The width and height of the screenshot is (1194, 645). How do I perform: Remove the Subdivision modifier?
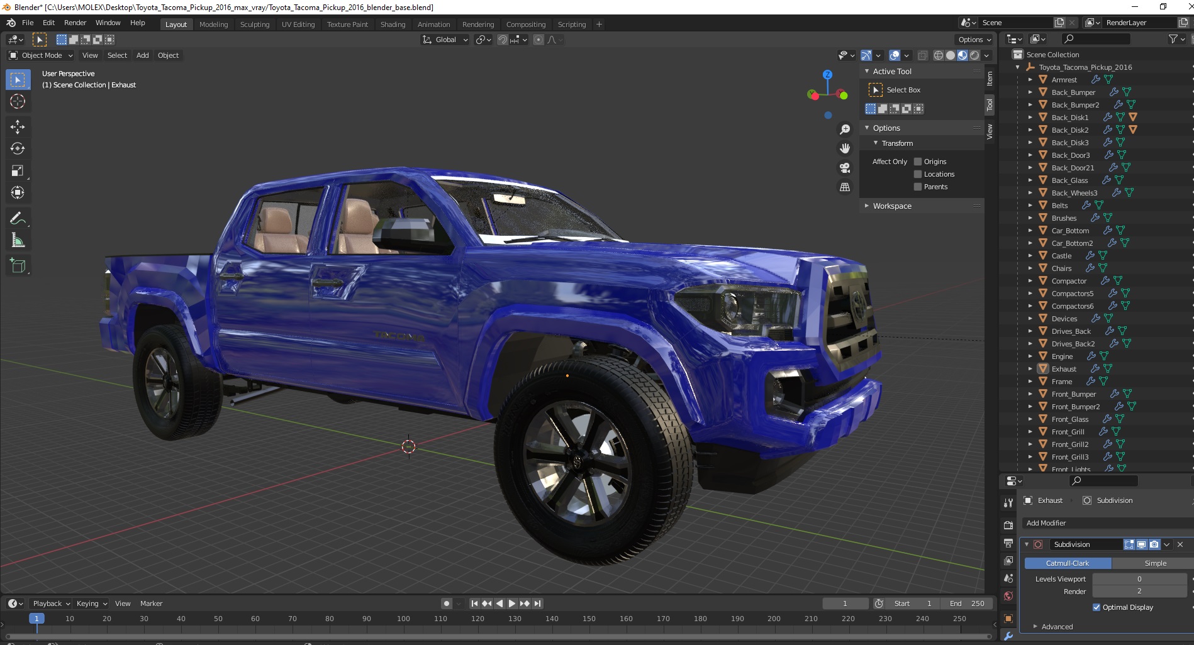pos(1180,544)
